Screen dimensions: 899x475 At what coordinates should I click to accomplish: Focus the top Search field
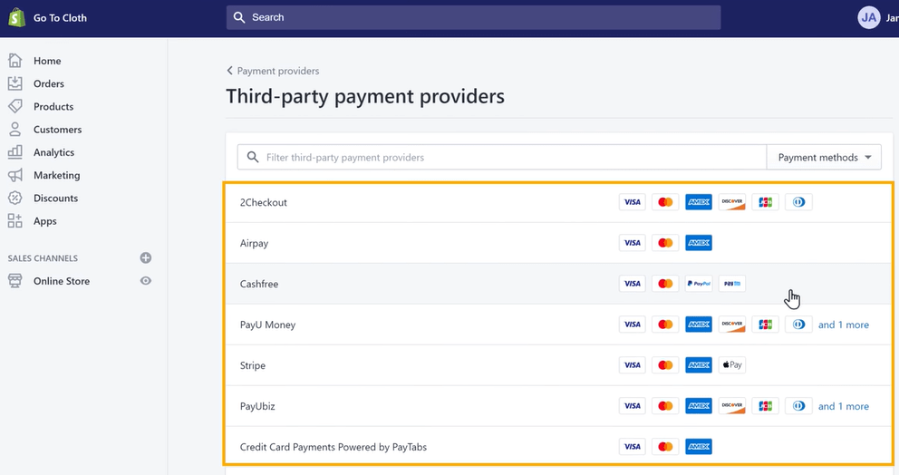pyautogui.click(x=474, y=17)
